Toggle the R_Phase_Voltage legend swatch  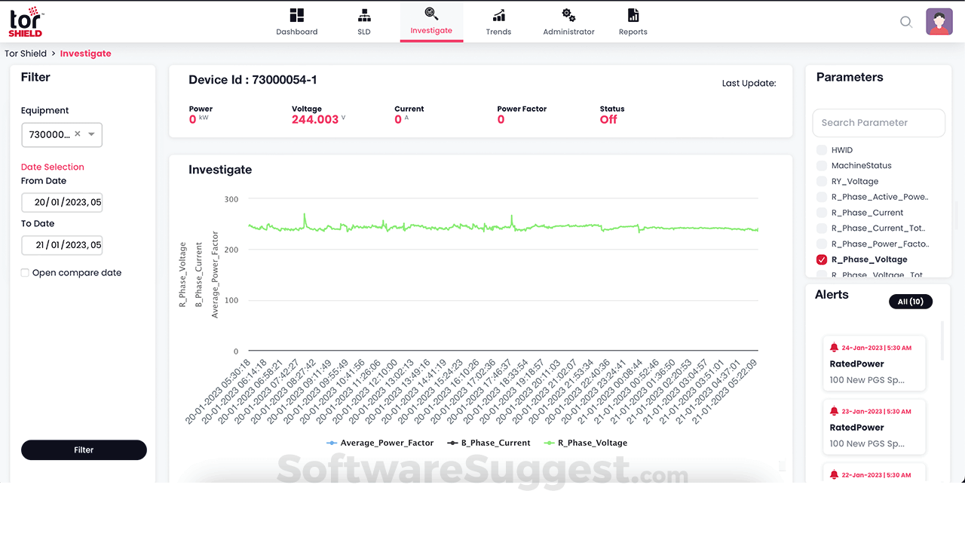(x=549, y=443)
